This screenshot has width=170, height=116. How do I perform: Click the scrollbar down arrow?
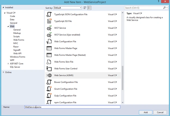click(x=123, y=102)
